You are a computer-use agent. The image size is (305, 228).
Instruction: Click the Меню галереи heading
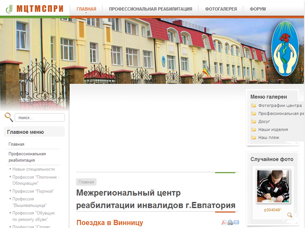point(269,96)
